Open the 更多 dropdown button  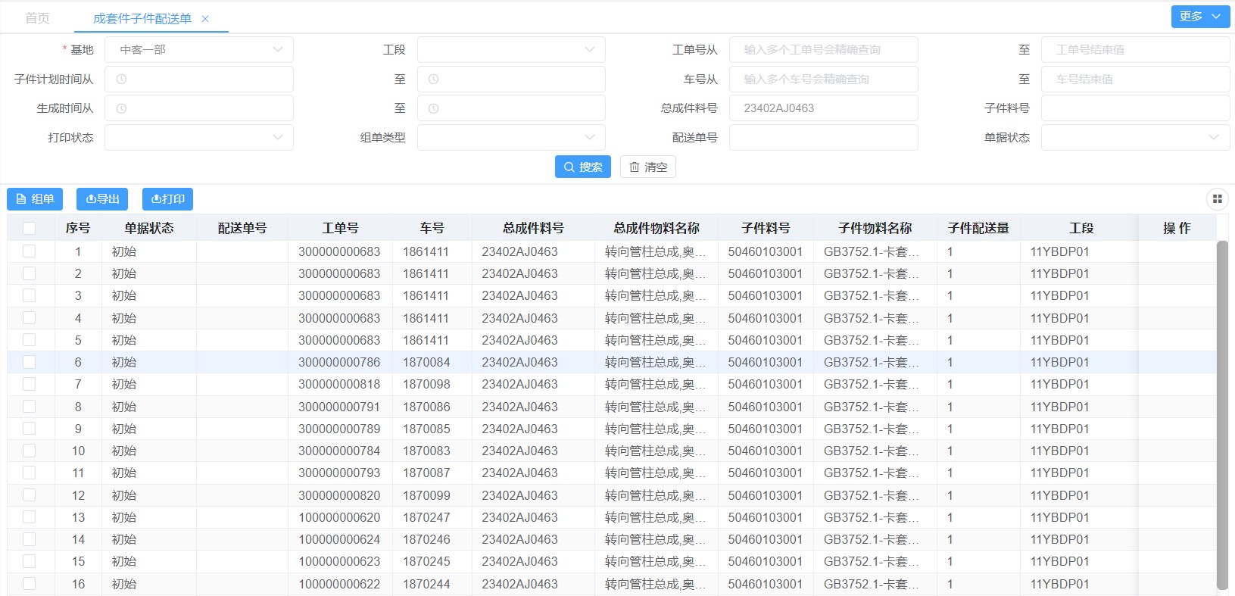1200,17
